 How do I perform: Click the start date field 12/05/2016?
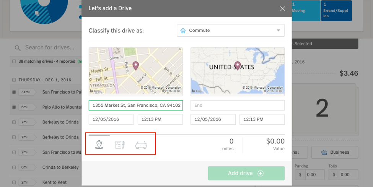coord(111,119)
